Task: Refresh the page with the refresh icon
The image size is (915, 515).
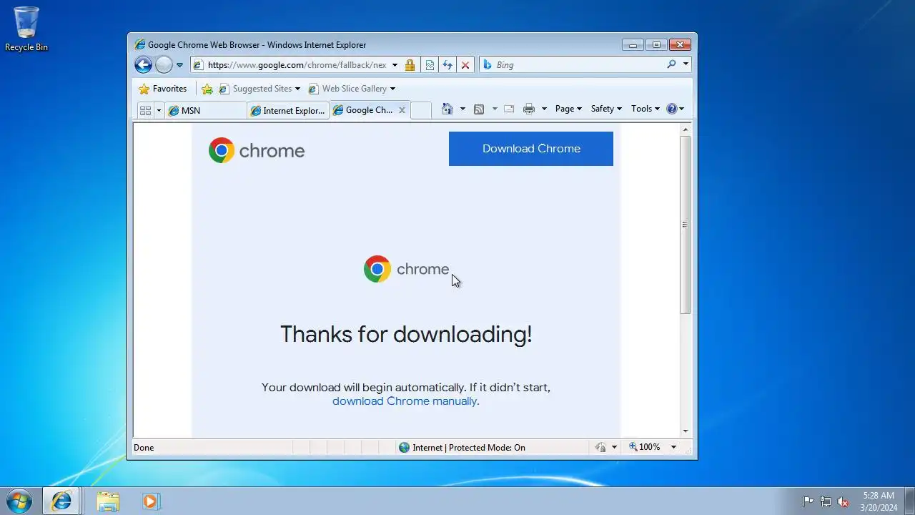Action: click(447, 65)
